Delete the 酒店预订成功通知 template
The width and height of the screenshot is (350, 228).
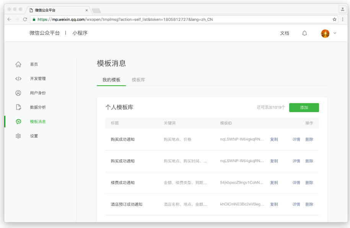309,204
